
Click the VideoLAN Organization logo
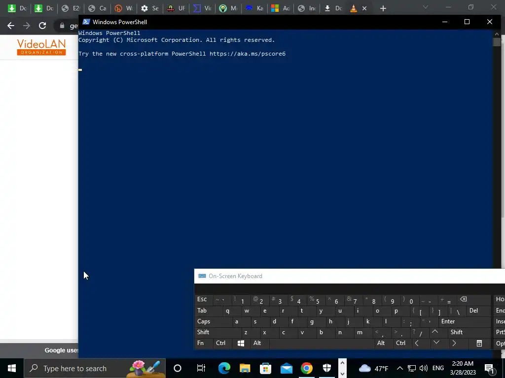(41, 47)
